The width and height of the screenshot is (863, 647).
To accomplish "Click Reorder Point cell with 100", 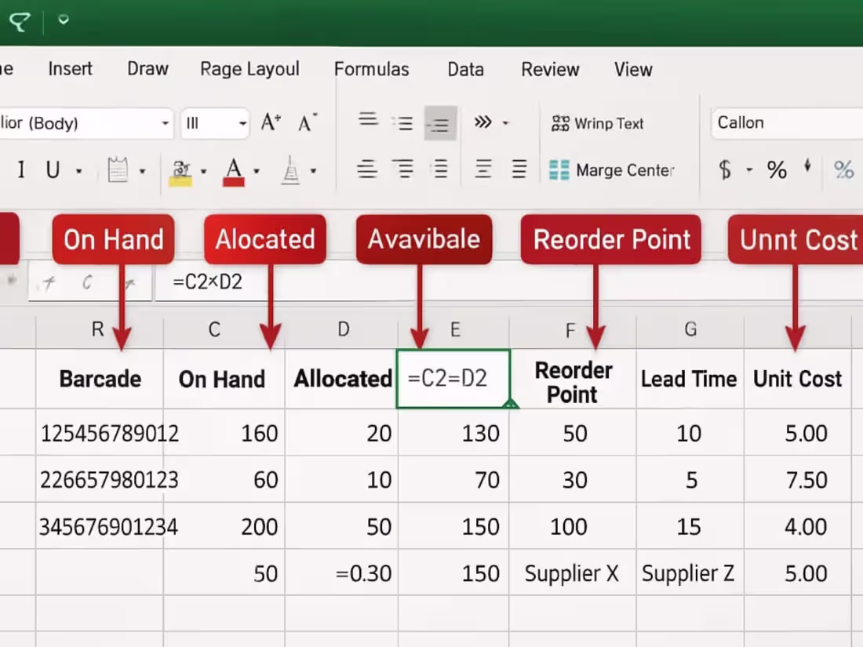I will click(x=573, y=527).
